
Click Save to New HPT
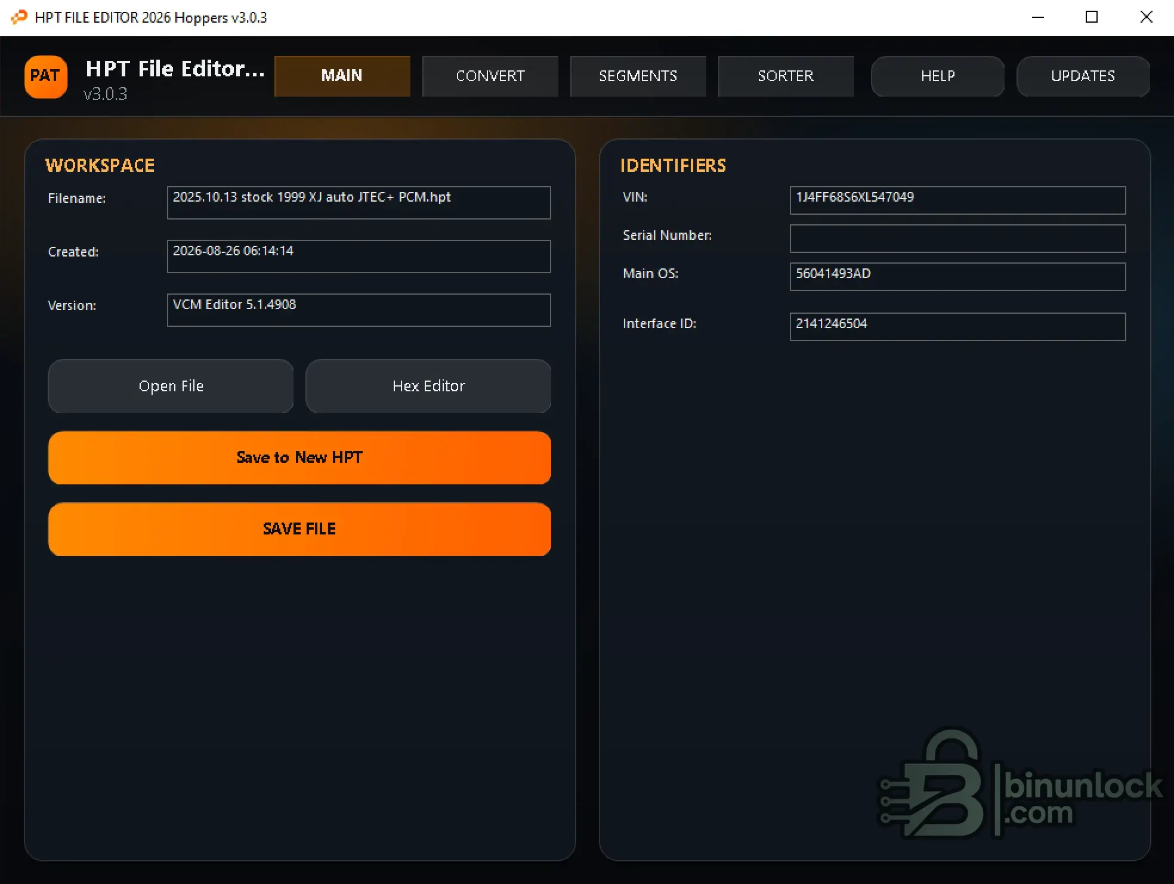[x=299, y=458]
